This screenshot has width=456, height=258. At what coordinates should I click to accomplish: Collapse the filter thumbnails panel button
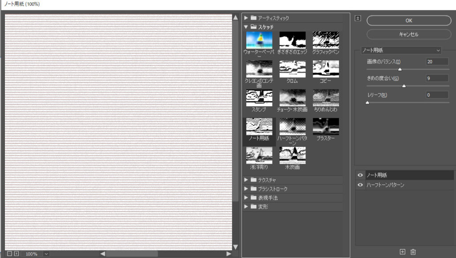point(358,18)
